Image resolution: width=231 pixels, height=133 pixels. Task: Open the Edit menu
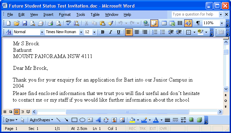pos(21,15)
